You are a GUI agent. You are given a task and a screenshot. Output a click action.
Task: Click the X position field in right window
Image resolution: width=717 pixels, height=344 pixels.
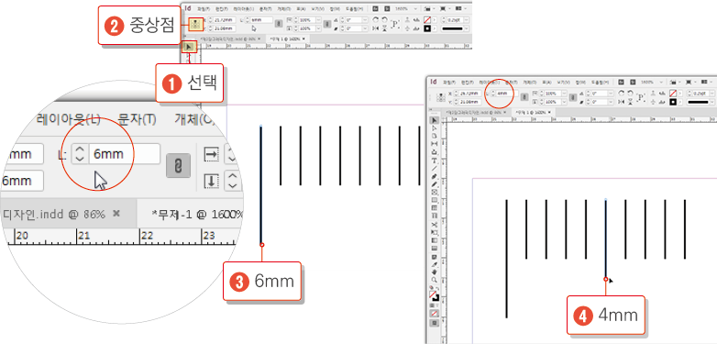pos(470,93)
